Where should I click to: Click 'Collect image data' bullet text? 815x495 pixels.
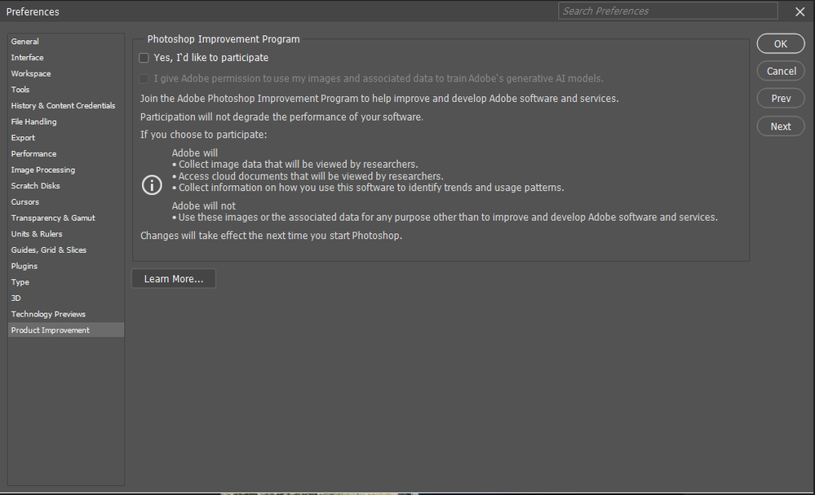coord(295,164)
